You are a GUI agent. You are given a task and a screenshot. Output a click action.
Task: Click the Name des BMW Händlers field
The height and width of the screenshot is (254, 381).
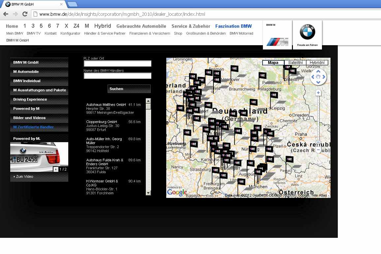[x=117, y=76]
